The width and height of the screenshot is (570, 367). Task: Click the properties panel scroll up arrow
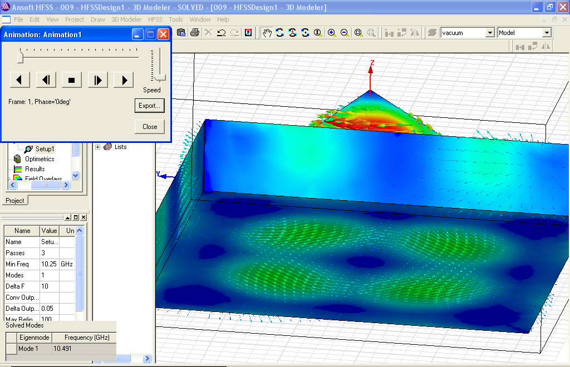tap(80, 231)
